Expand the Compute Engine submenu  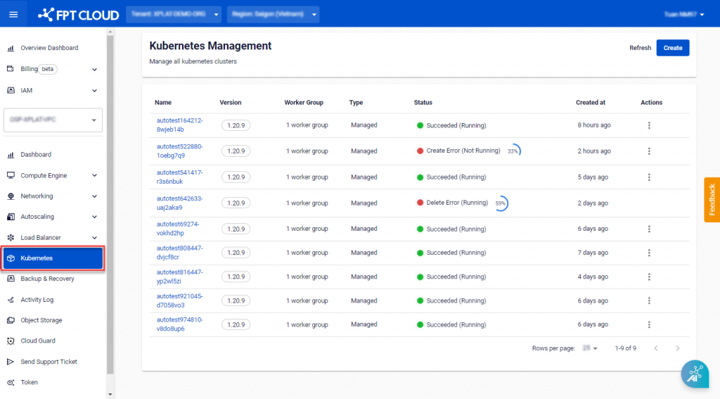point(94,175)
